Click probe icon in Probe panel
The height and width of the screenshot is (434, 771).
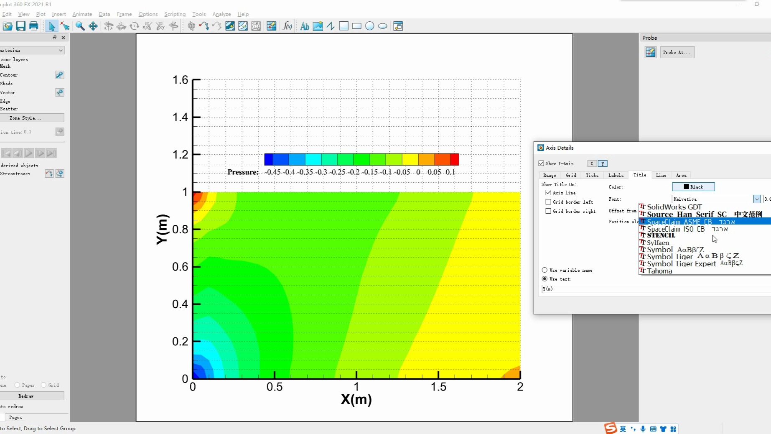click(651, 52)
